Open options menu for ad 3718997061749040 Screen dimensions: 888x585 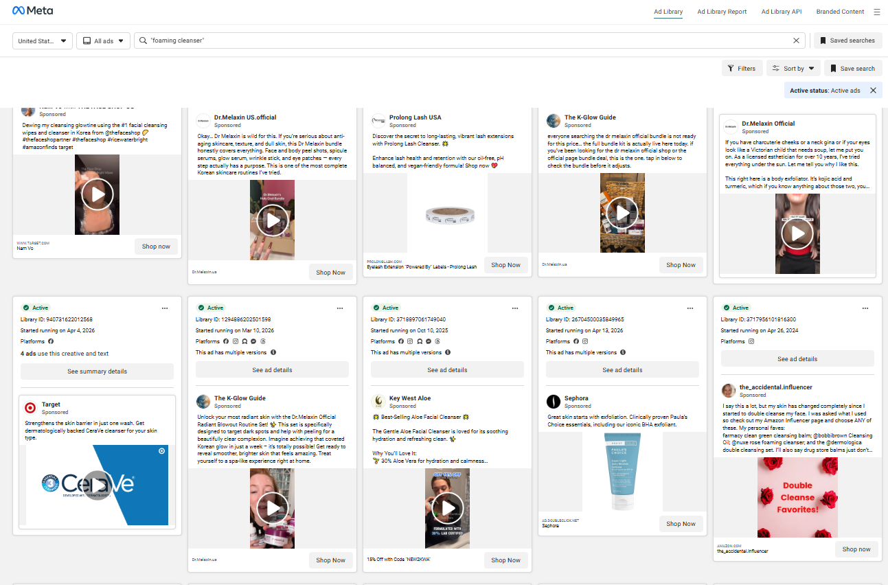click(x=515, y=308)
